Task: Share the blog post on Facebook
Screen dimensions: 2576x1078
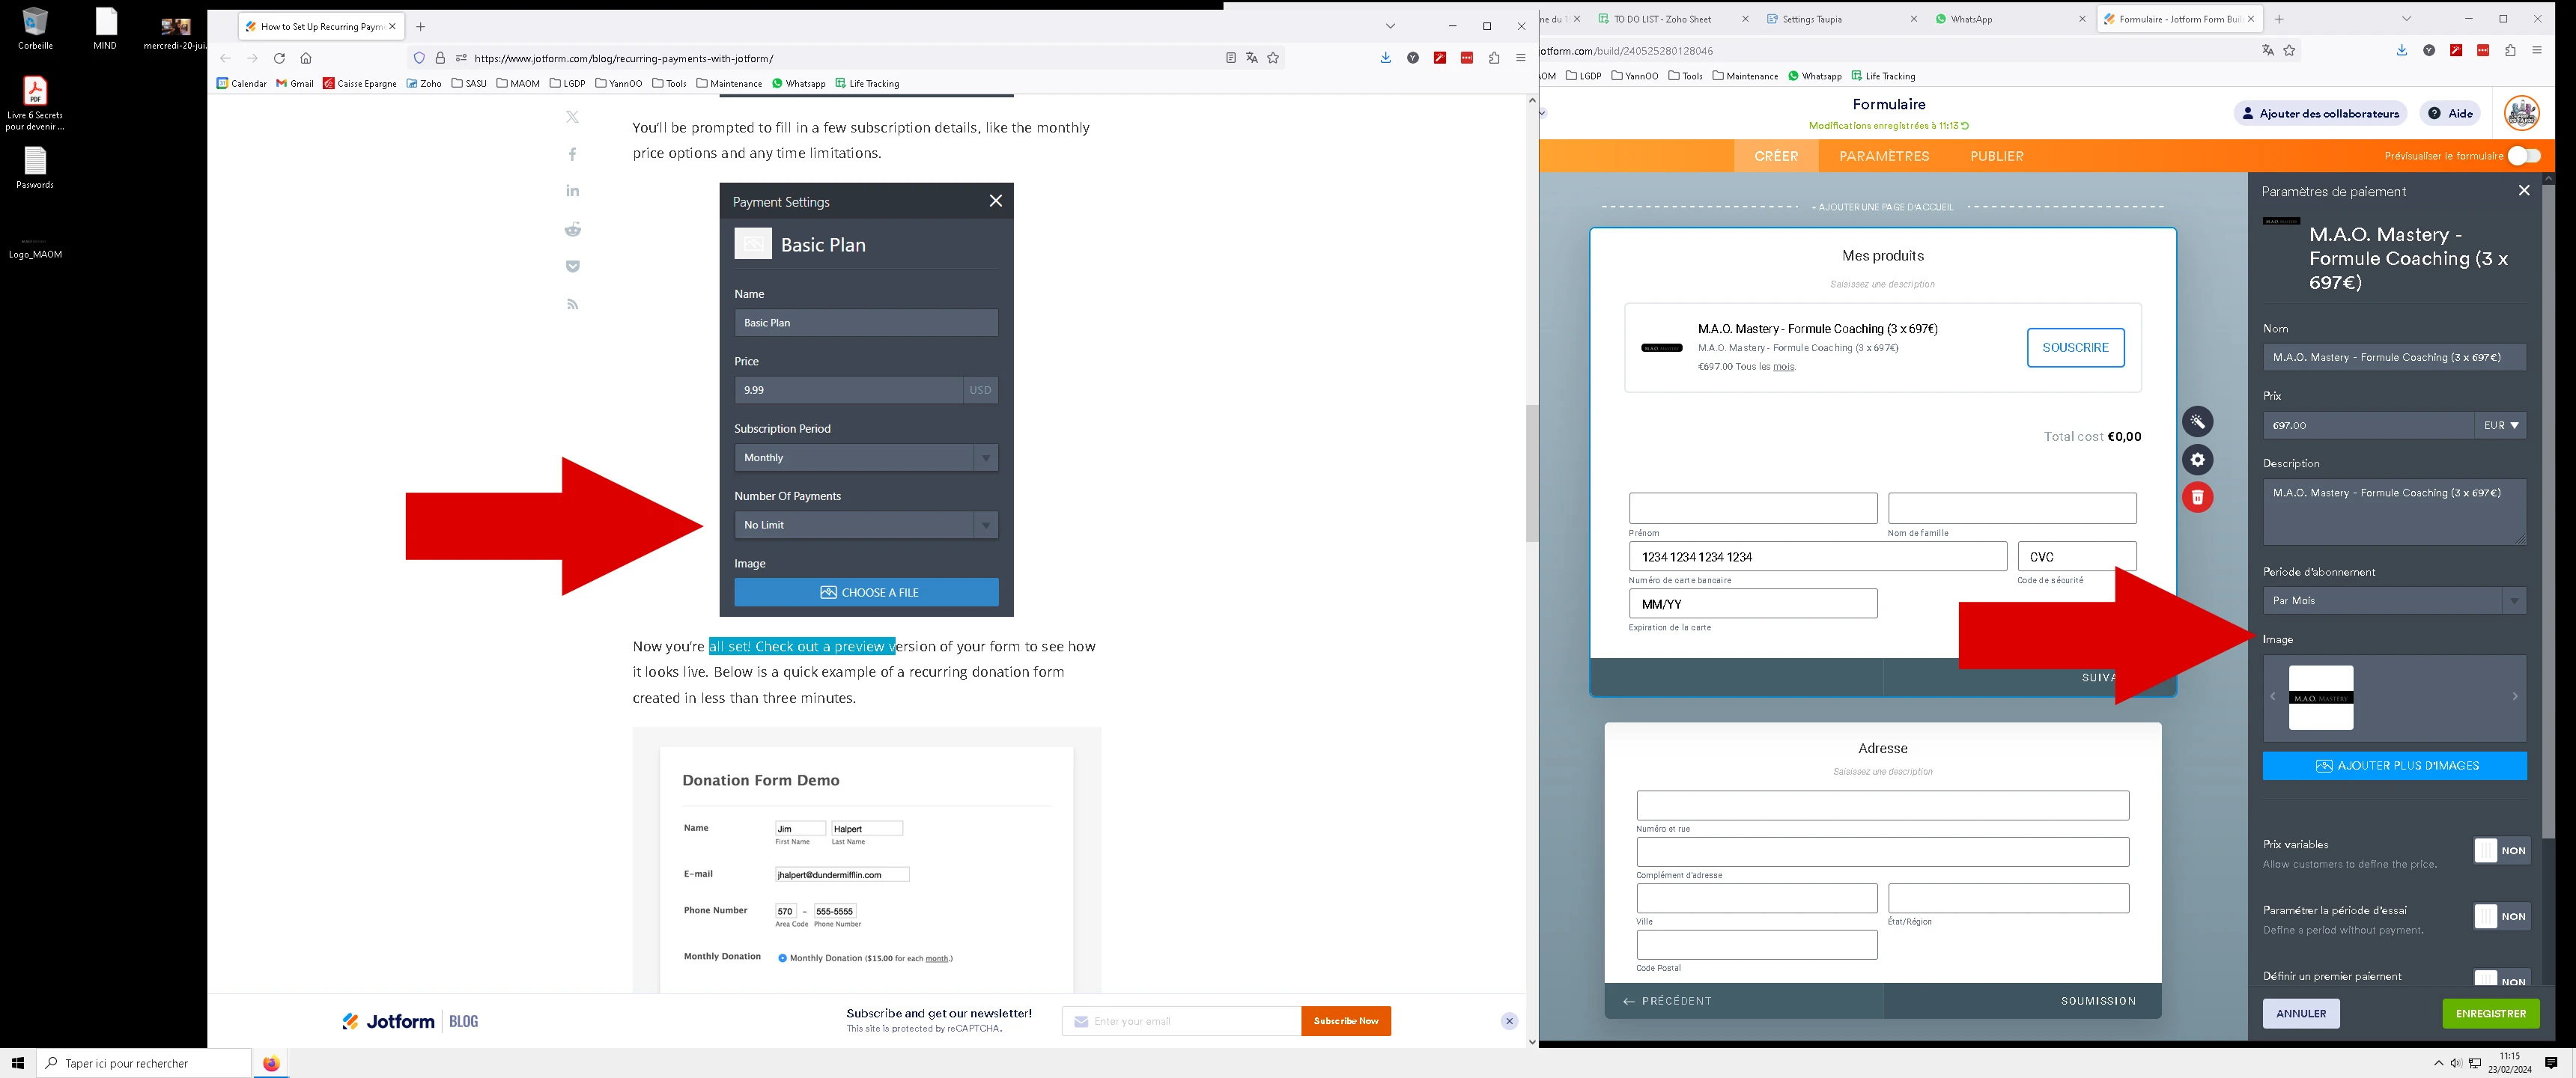Action: coord(572,153)
